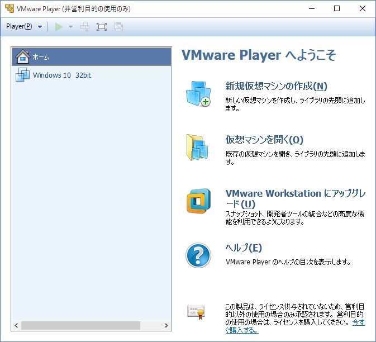Click VMware Workstation にアップグレード link

tap(295, 193)
